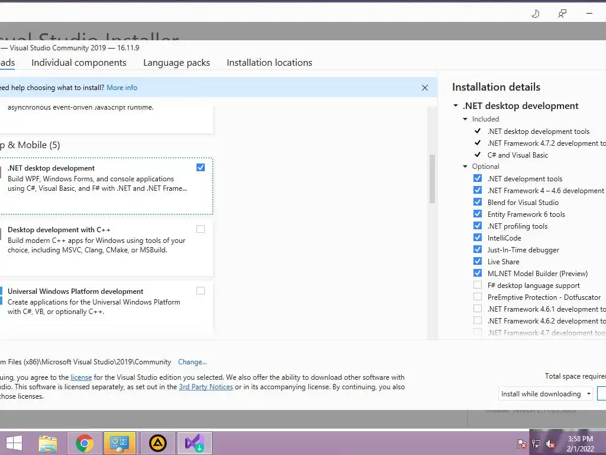Image resolution: width=606 pixels, height=455 pixels.
Task: Uncheck ML.NET Model Builder (Preview)
Action: (x=478, y=273)
